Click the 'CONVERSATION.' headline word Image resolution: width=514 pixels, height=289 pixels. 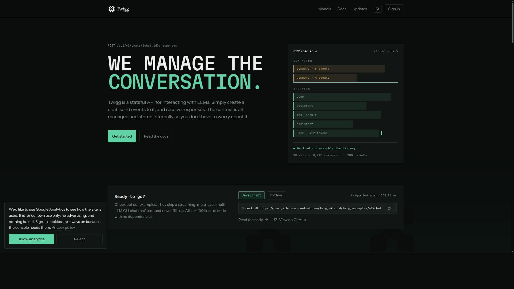[x=184, y=82]
